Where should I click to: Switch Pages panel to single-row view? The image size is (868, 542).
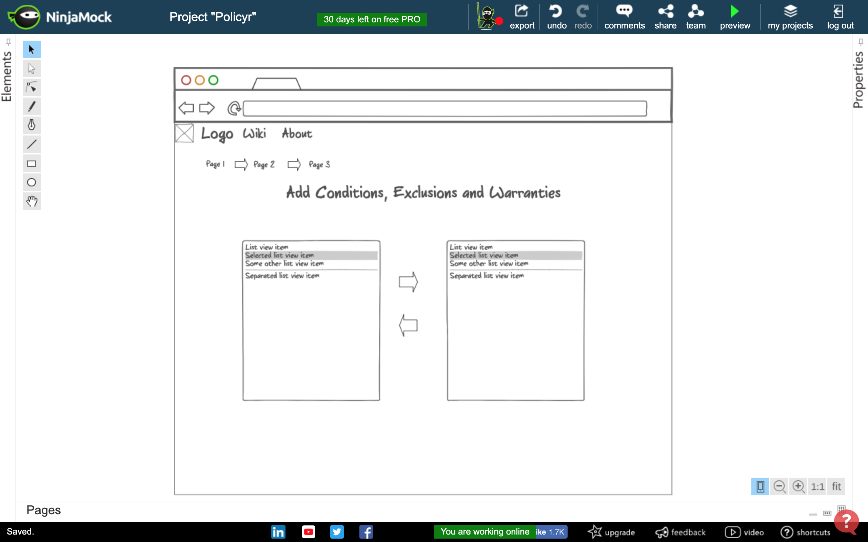(827, 513)
